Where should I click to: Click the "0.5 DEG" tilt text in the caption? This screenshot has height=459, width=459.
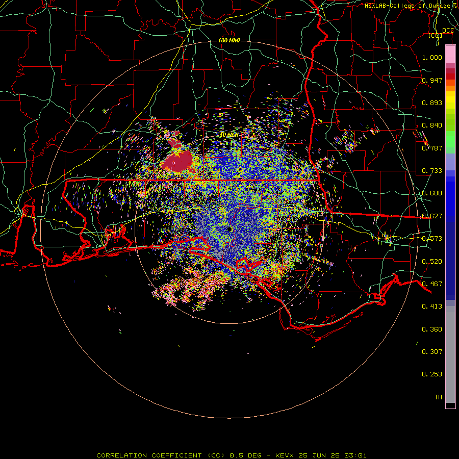[245, 455]
